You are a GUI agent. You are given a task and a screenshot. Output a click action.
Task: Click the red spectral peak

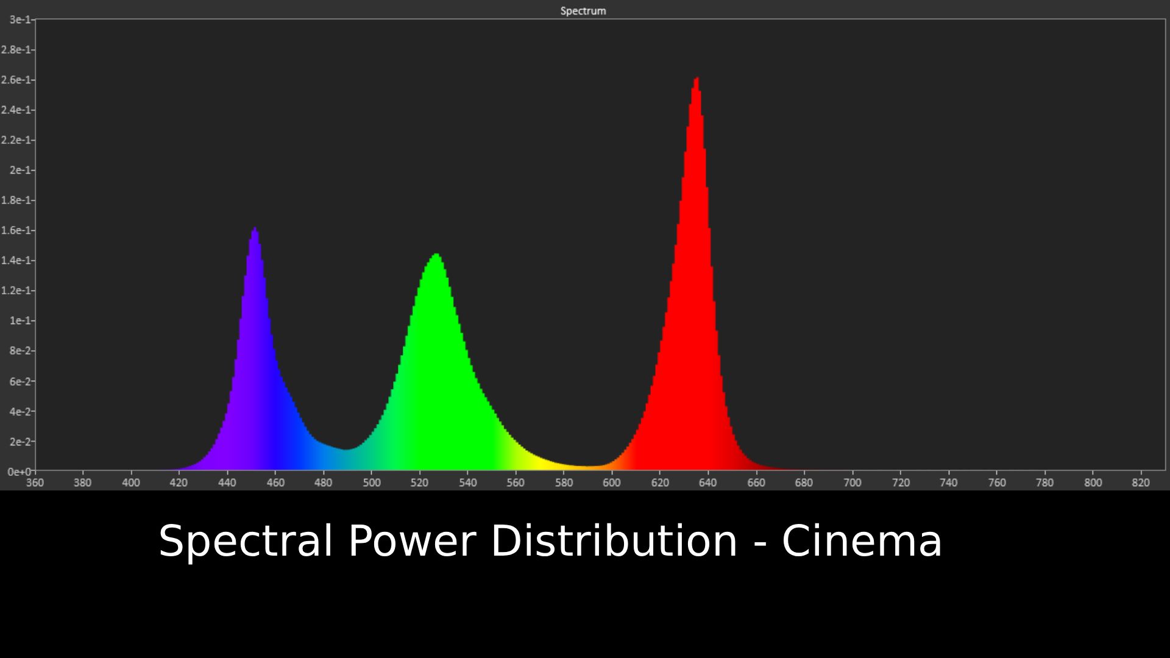pos(696,274)
